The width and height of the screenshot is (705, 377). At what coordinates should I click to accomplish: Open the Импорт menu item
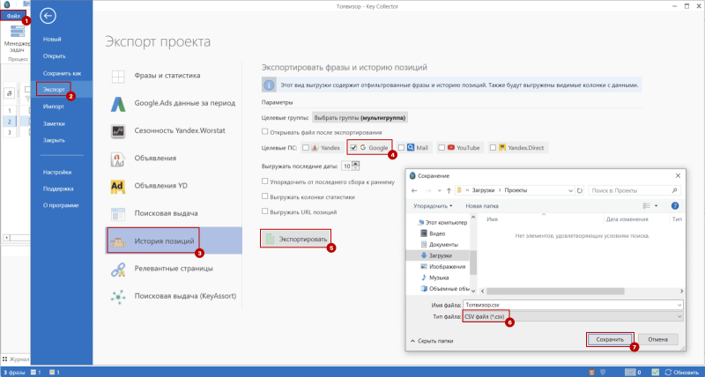[53, 107]
